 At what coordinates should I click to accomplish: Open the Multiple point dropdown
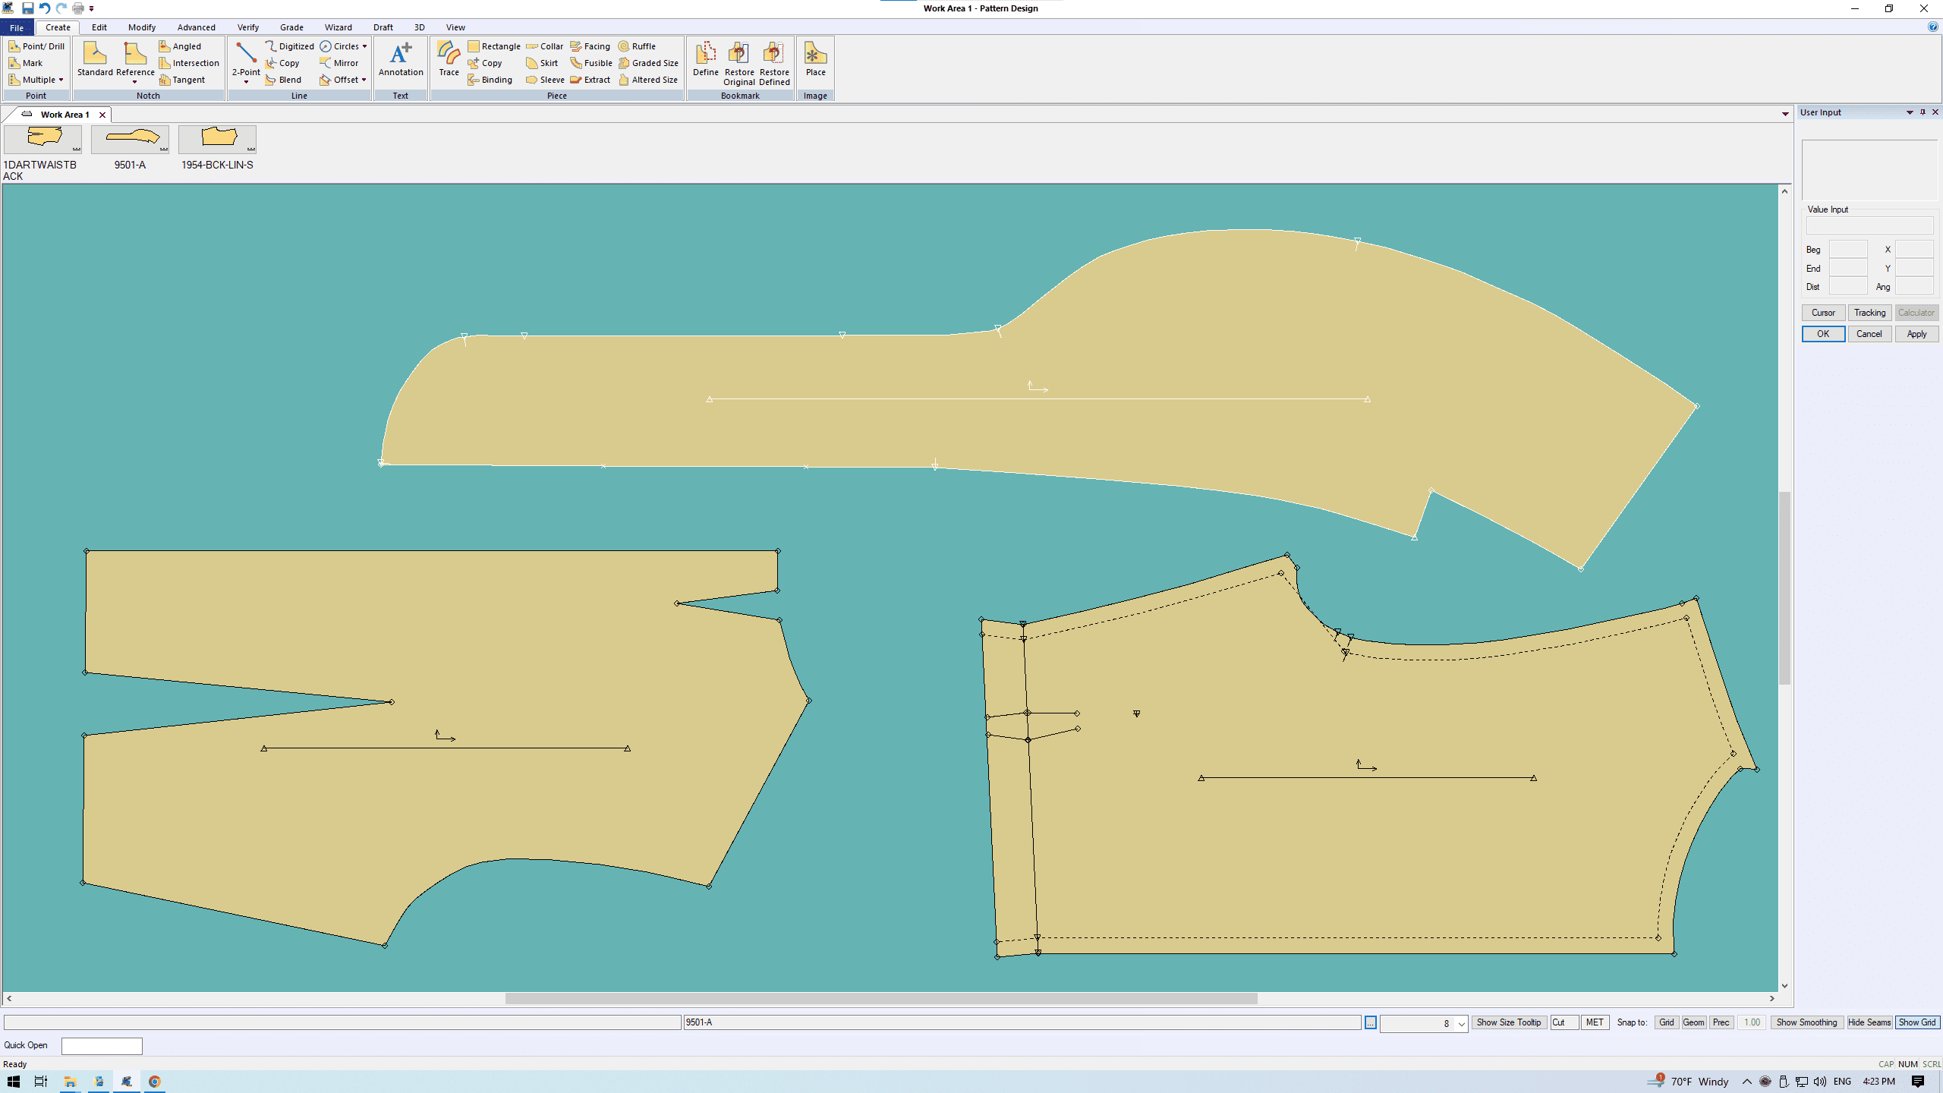point(61,80)
